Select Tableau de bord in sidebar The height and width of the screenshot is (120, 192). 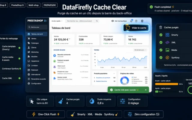37,34
